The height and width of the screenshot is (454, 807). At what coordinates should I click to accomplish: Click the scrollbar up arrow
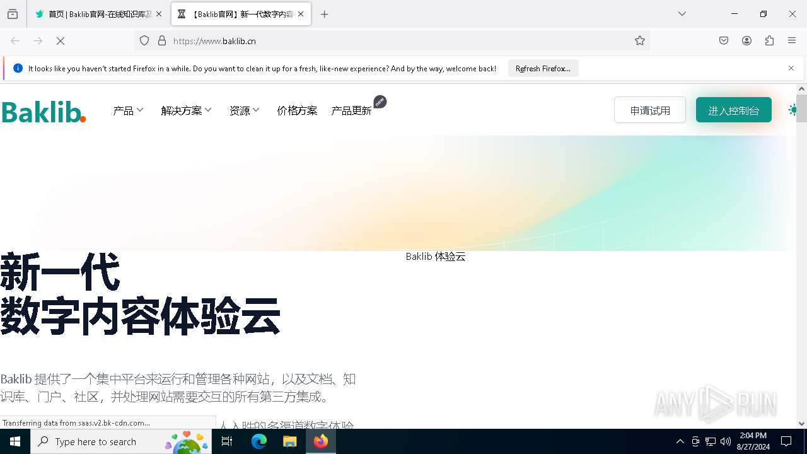click(x=801, y=89)
